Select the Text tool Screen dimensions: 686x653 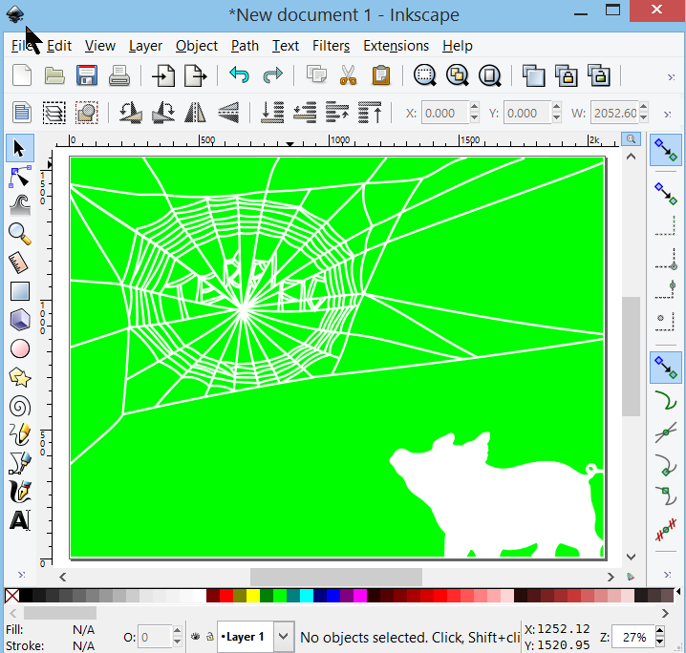click(20, 520)
